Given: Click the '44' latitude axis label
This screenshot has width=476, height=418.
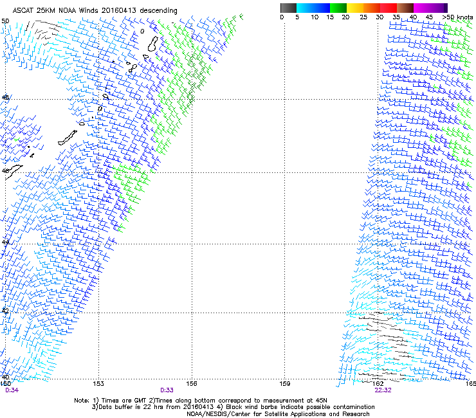Looking at the screenshot, I should point(5,242).
